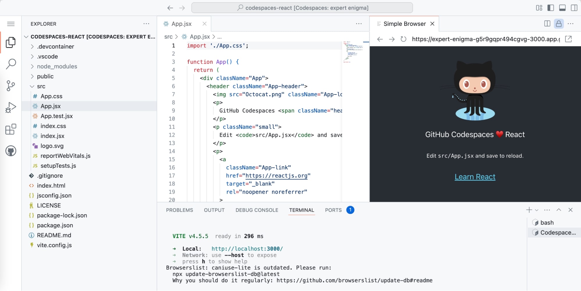Click the Simple Browser URL field
The height and width of the screenshot is (291, 581).
tap(485, 39)
